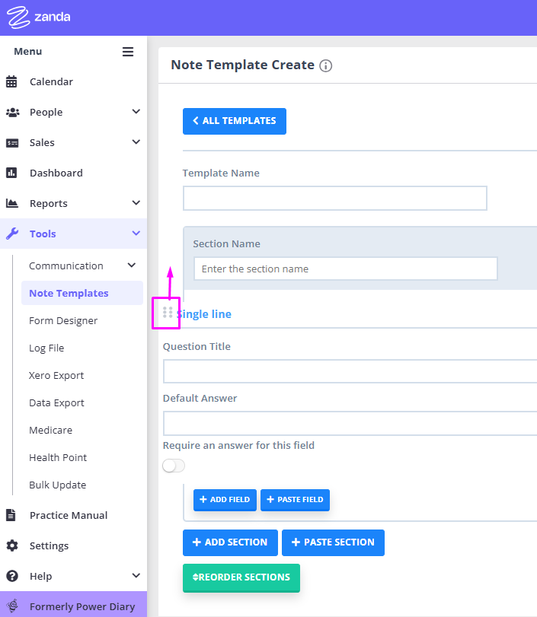Expand the Communication submenu chevron
This screenshot has width=537, height=617.
point(131,266)
